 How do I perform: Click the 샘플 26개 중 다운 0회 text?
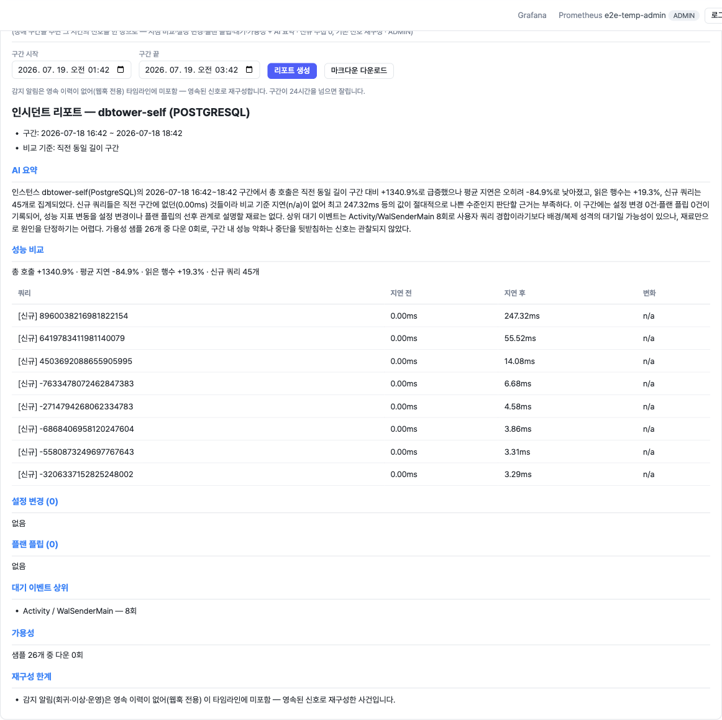point(47,655)
